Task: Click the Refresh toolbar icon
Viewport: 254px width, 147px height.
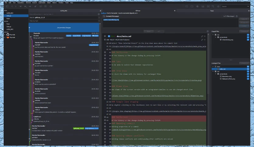Action: [51, 6]
